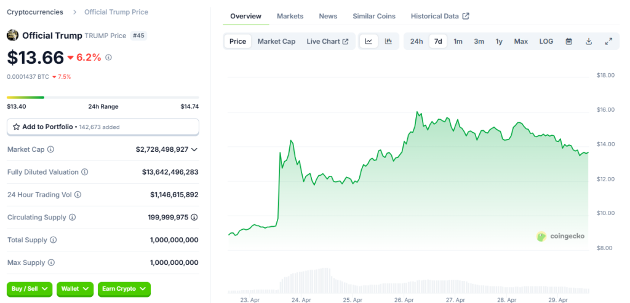Viewport: 630px width, 303px height.
Task: Set chart range to 1y
Action: pyautogui.click(x=499, y=41)
